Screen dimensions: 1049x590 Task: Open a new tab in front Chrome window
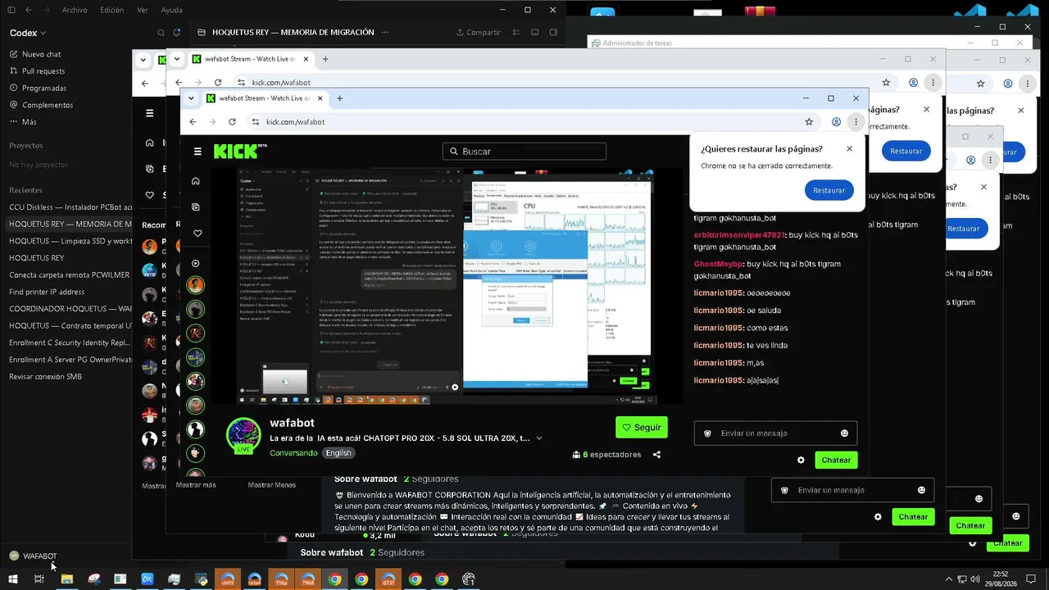(339, 98)
